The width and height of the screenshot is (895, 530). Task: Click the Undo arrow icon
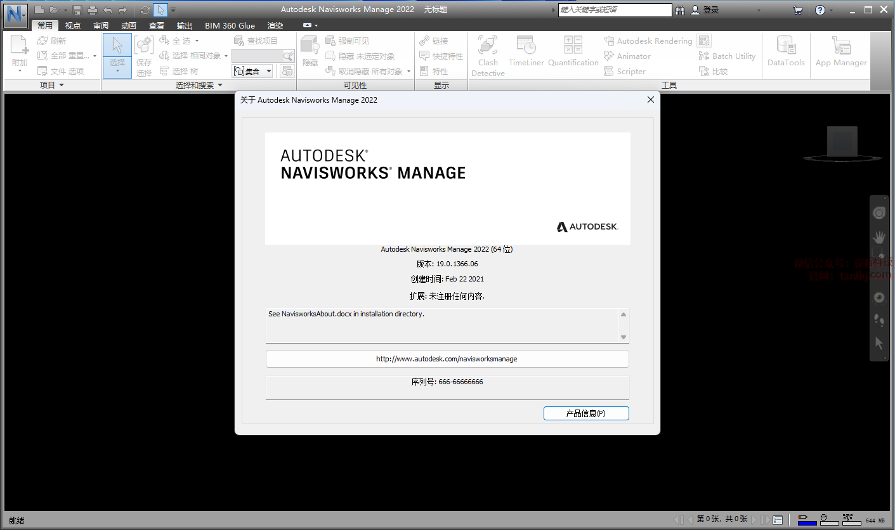[x=108, y=10]
